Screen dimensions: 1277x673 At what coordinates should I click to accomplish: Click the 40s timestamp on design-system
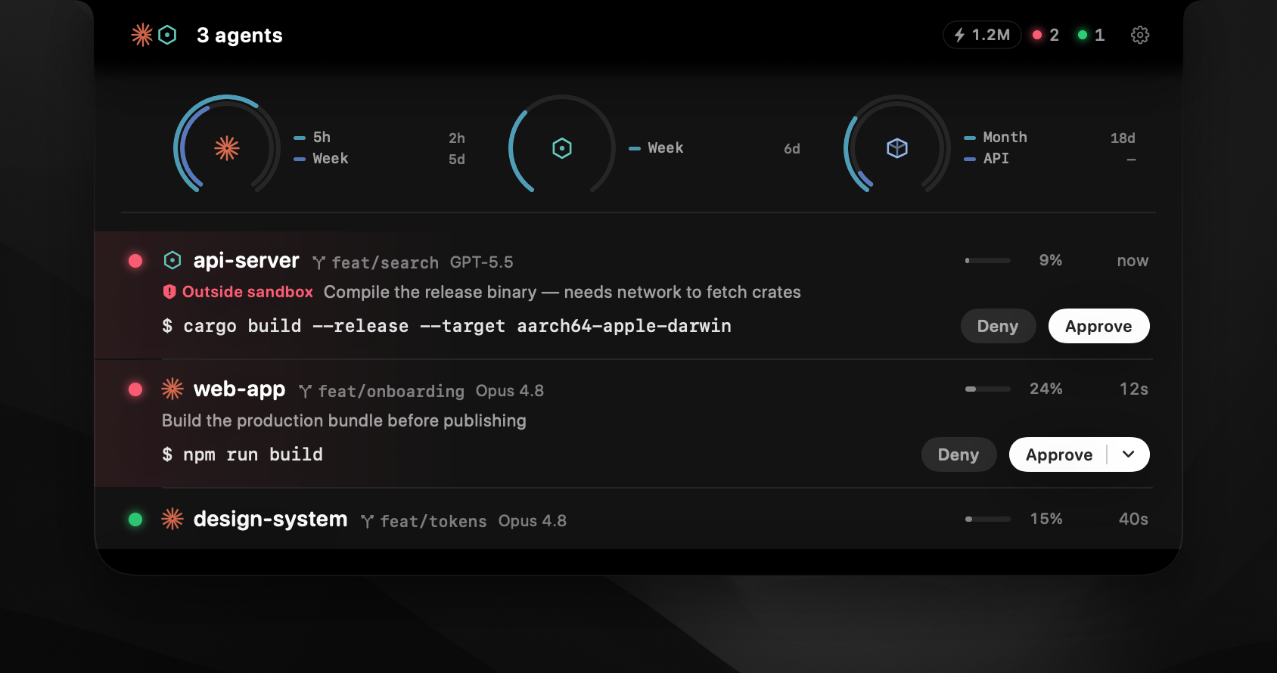1133,519
